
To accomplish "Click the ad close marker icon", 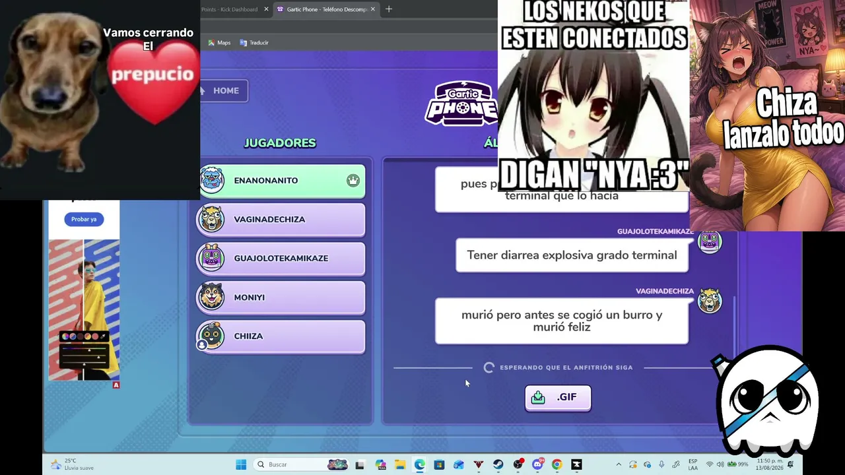I will tap(116, 385).
